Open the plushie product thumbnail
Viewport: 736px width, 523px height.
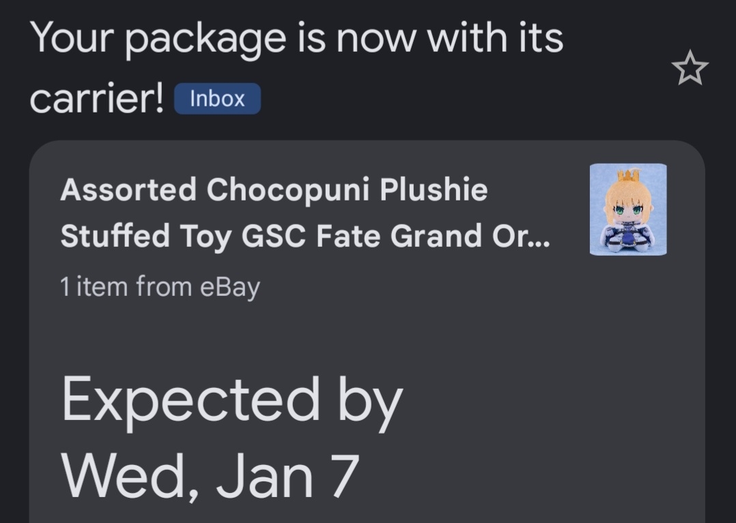(x=628, y=209)
